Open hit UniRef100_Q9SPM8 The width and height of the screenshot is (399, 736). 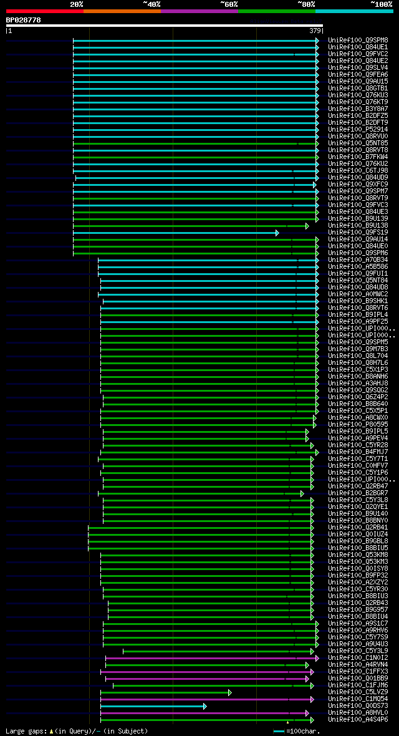[x=358, y=41]
